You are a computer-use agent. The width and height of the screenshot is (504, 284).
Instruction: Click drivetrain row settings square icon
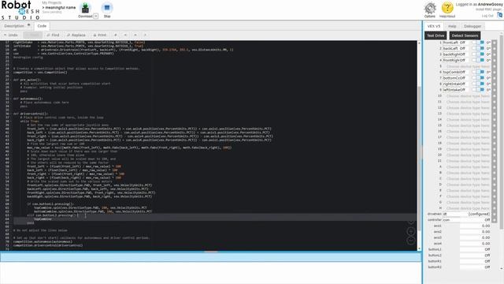(495, 214)
